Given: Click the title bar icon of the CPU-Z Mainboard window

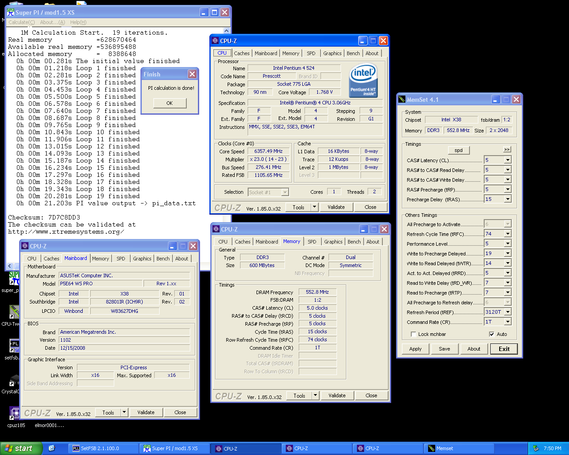Looking at the screenshot, I should tap(25, 246).
